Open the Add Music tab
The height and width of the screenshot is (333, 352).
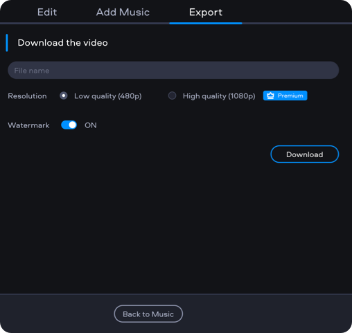tap(123, 12)
